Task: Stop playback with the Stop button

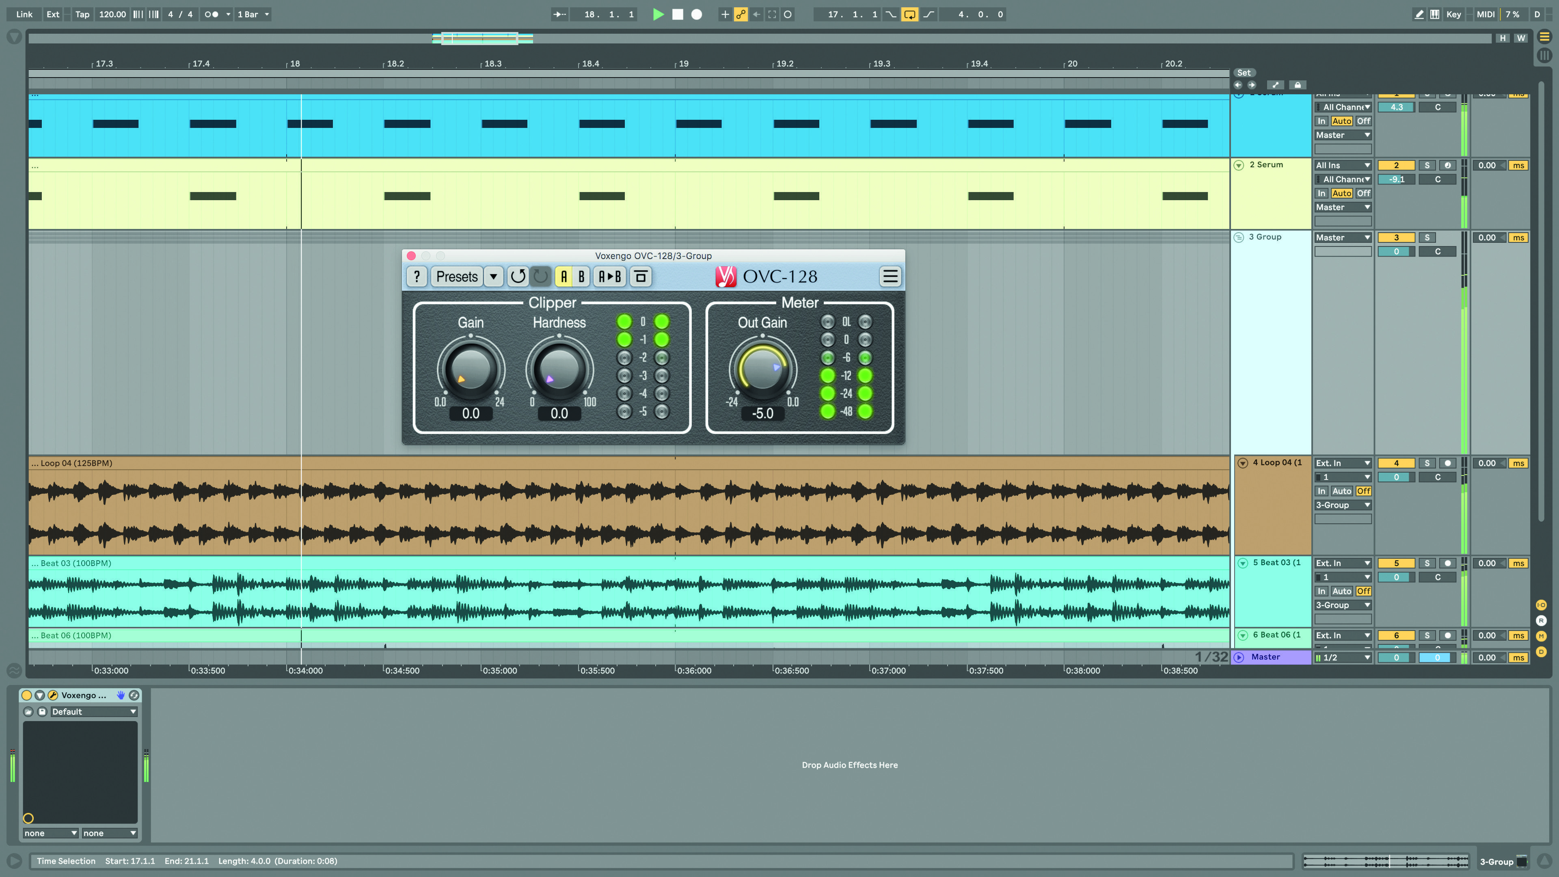Action: pos(678,15)
